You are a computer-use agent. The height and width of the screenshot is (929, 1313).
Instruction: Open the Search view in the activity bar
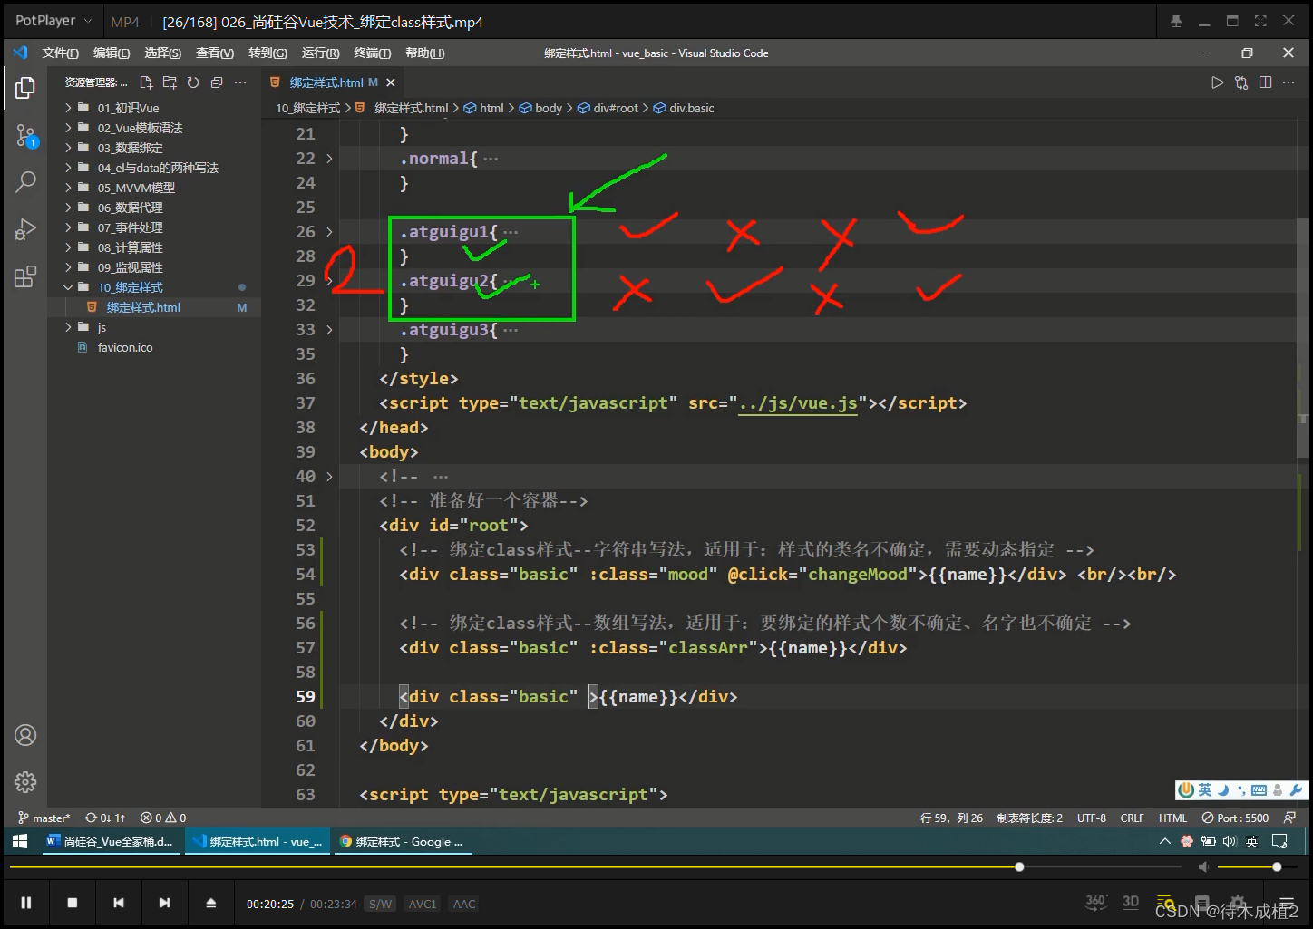tap(25, 182)
